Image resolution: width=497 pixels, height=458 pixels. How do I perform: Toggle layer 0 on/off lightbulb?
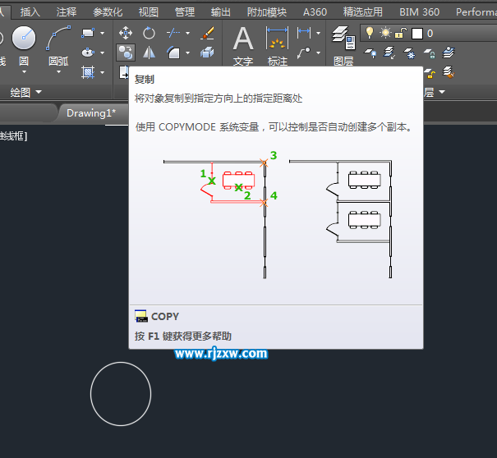click(370, 33)
